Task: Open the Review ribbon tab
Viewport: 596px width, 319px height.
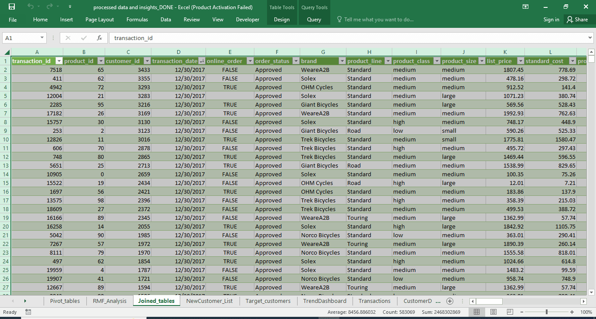Action: point(192,20)
